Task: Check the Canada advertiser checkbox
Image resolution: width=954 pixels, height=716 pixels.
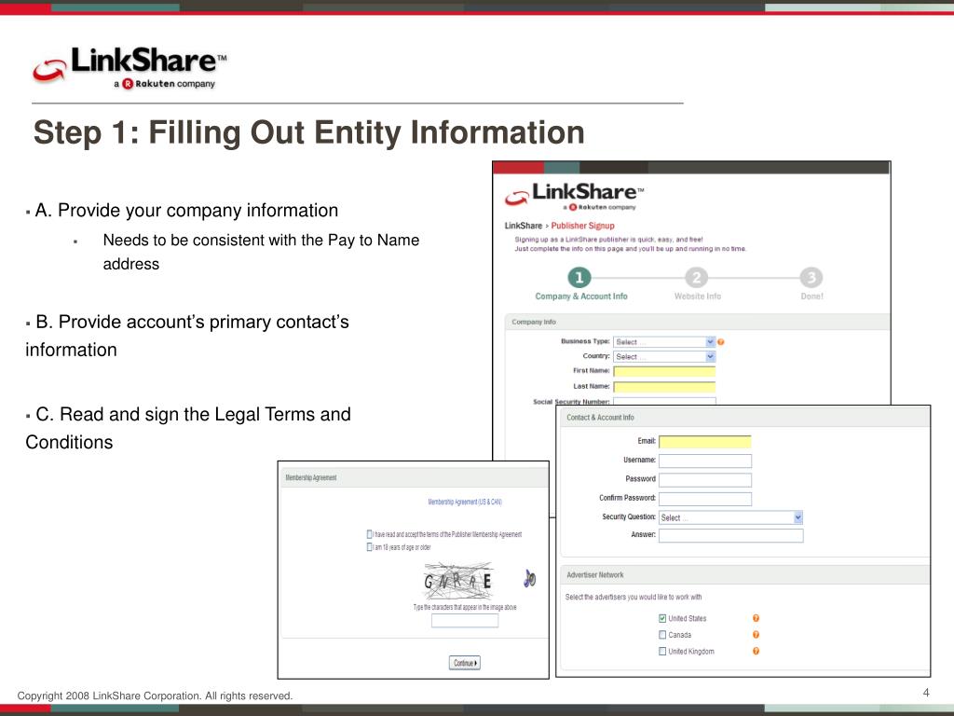Action: (662, 634)
